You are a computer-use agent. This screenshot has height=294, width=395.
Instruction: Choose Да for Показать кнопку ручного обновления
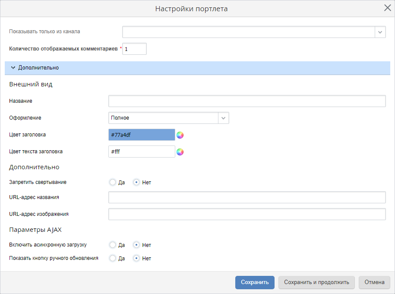[113, 258]
